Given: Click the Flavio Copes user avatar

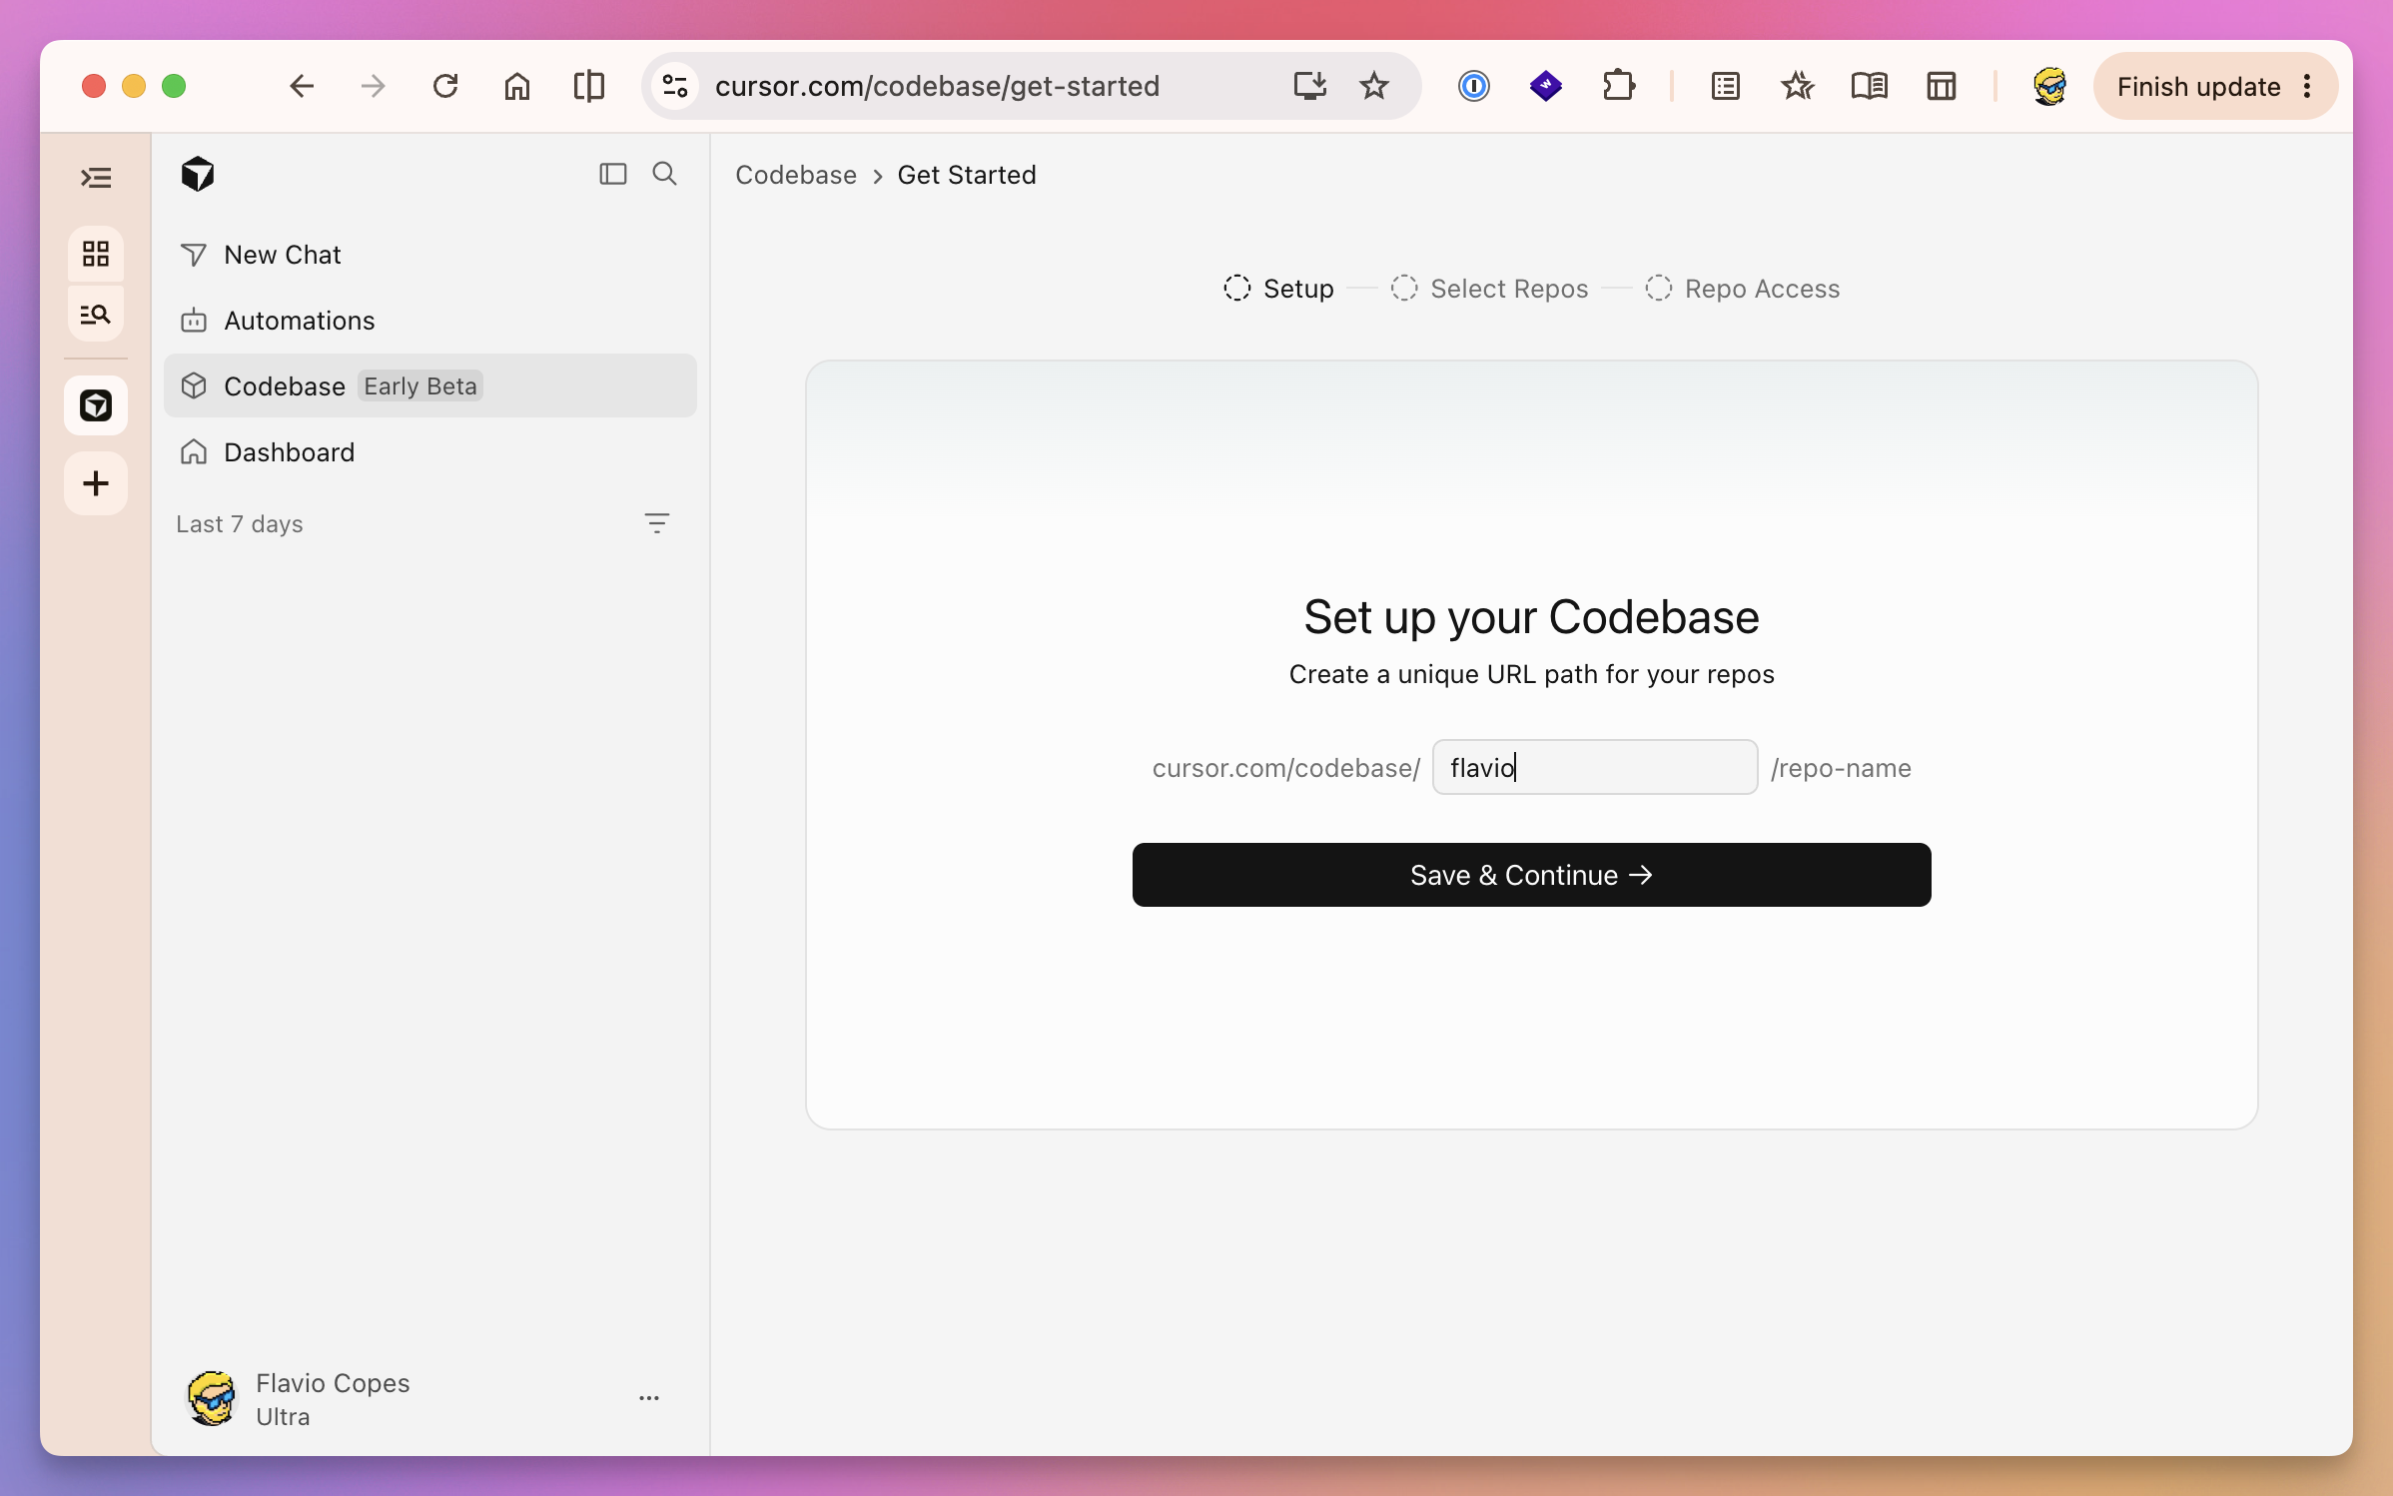Looking at the screenshot, I should tap(212, 1398).
